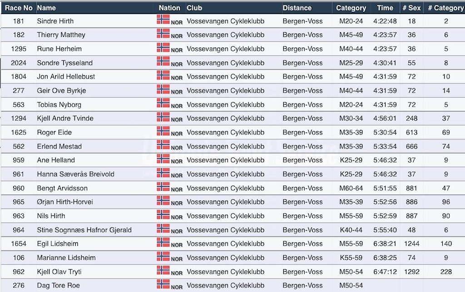Click category cell K55-59
The width and height of the screenshot is (465, 292).
[x=351, y=257]
